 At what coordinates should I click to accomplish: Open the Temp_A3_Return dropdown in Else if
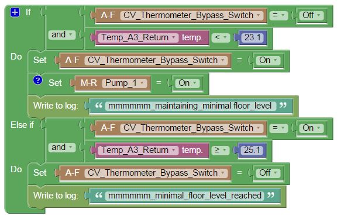coord(138,150)
